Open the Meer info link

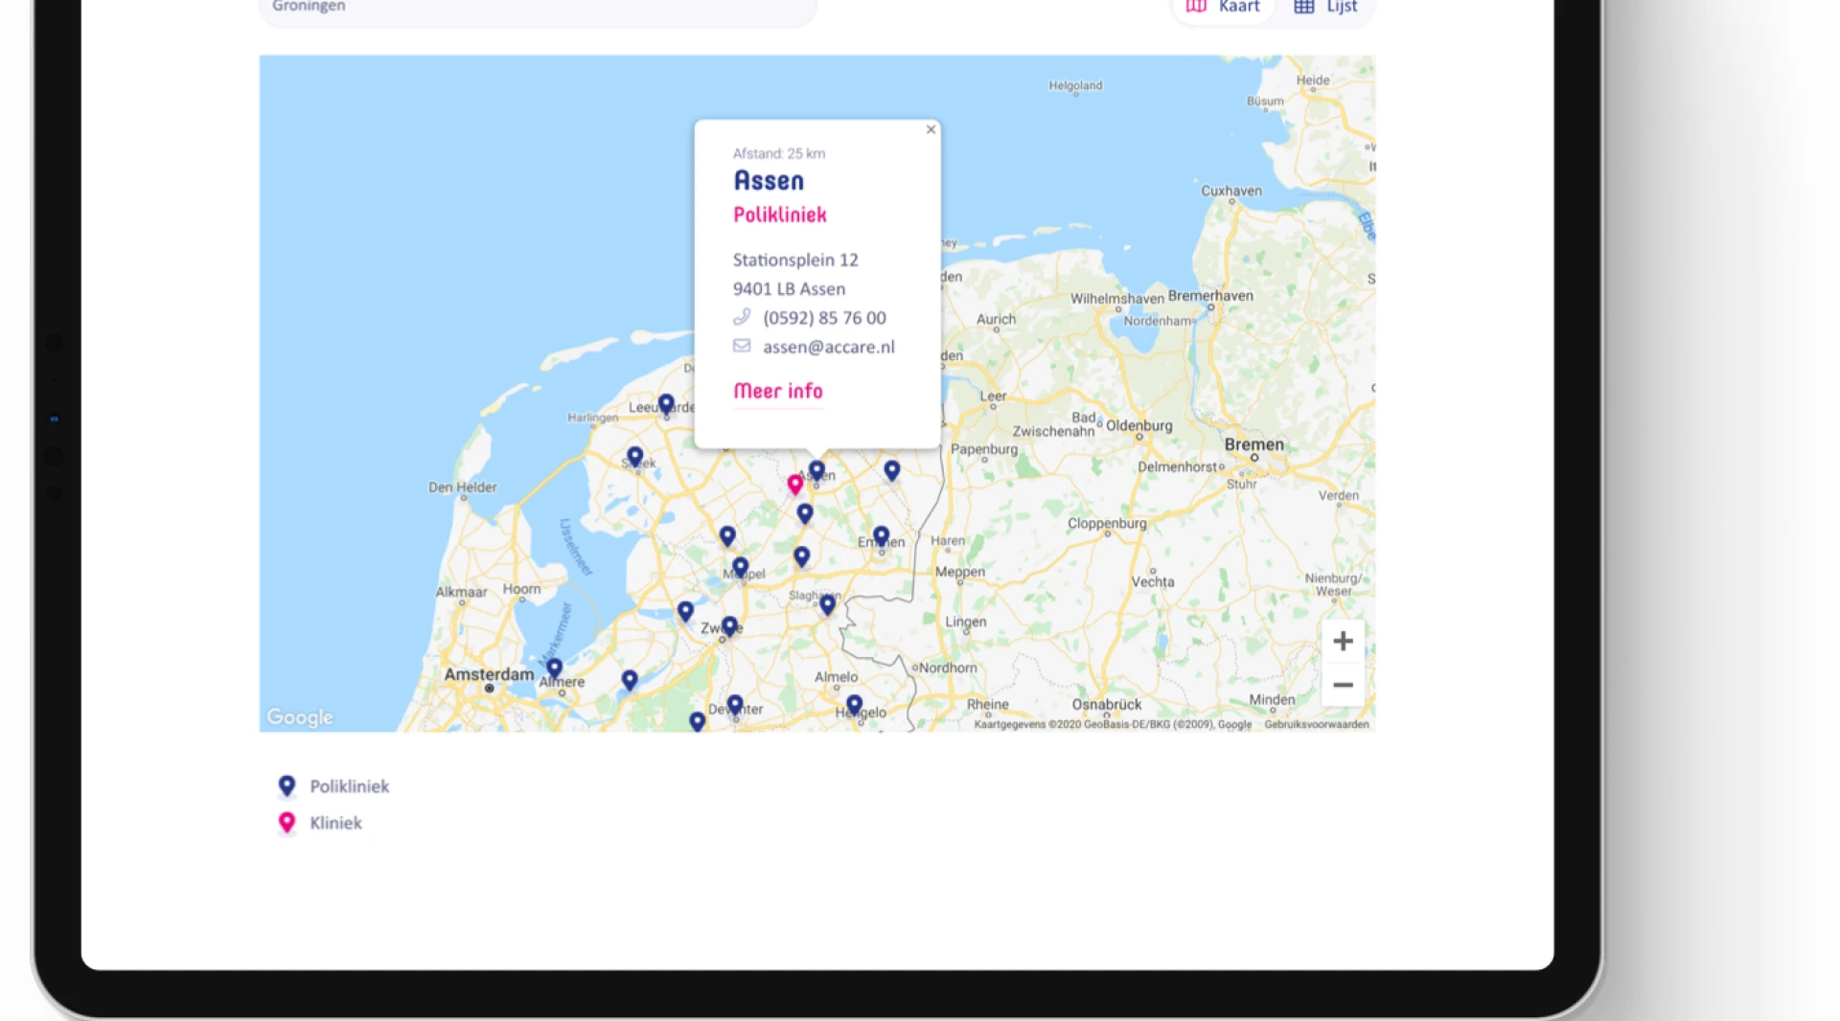[x=778, y=391]
